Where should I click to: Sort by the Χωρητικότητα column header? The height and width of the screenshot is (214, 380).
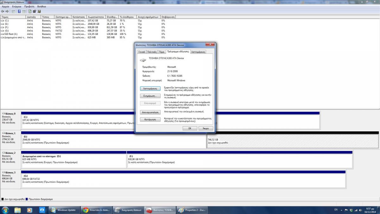point(96,17)
